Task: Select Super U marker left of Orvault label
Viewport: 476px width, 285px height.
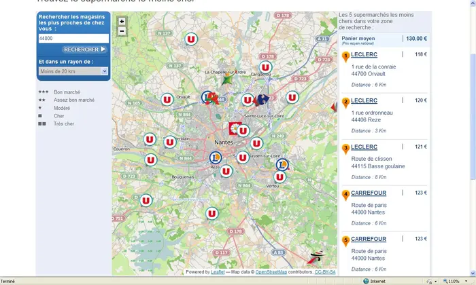Action: (x=167, y=99)
